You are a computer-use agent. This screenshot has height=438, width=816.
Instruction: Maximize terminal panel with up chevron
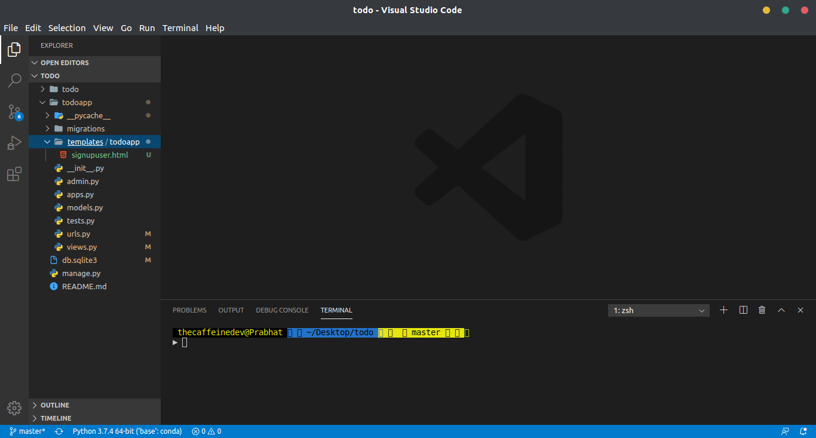pyautogui.click(x=781, y=310)
